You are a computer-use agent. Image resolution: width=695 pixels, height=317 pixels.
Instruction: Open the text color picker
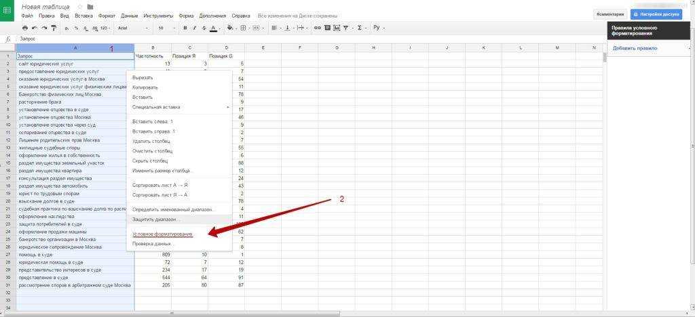coord(214,28)
